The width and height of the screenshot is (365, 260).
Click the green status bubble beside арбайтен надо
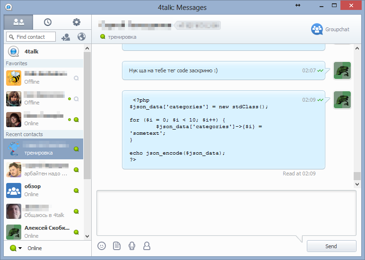pyautogui.click(x=76, y=170)
